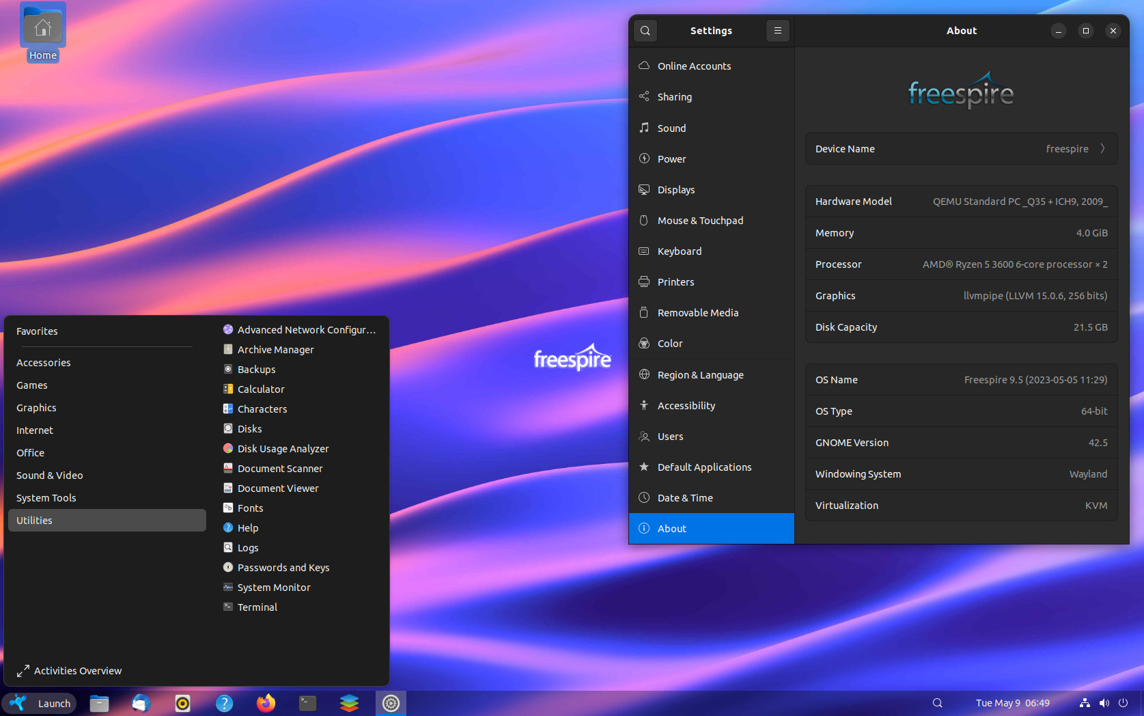The width and height of the screenshot is (1144, 716).
Task: Open Region & Language settings
Action: click(x=712, y=374)
